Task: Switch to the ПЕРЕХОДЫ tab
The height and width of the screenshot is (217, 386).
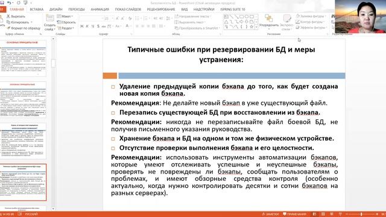Action: coord(77,10)
